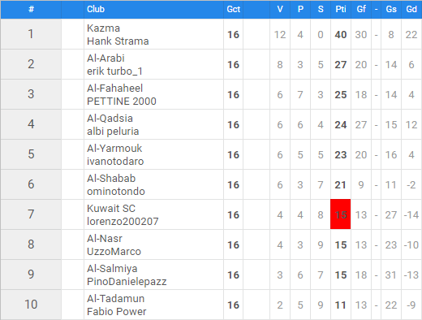Click Kazma's 40 points cell
The width and height of the screenshot is (422, 320).
[341, 34]
